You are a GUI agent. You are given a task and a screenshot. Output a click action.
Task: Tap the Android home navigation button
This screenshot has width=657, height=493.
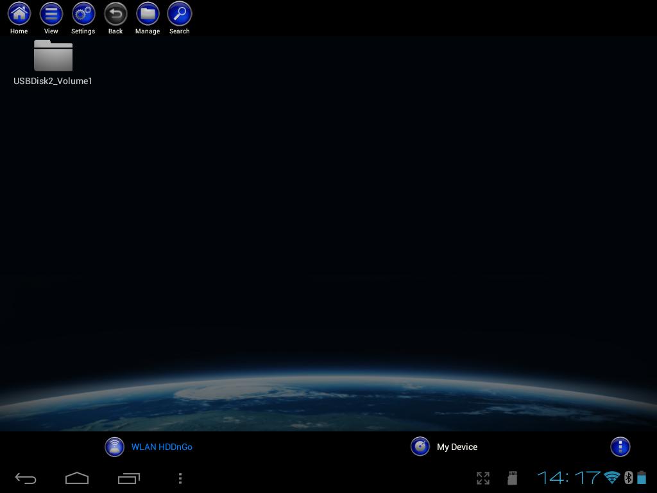pos(77,478)
